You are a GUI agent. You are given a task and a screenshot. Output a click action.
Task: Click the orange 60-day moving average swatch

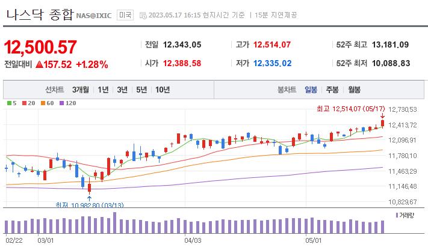[43, 103]
